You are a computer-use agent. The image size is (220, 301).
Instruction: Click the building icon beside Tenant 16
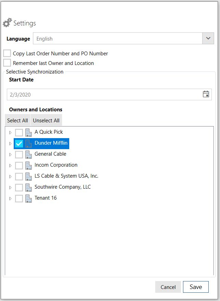[x=28, y=199]
